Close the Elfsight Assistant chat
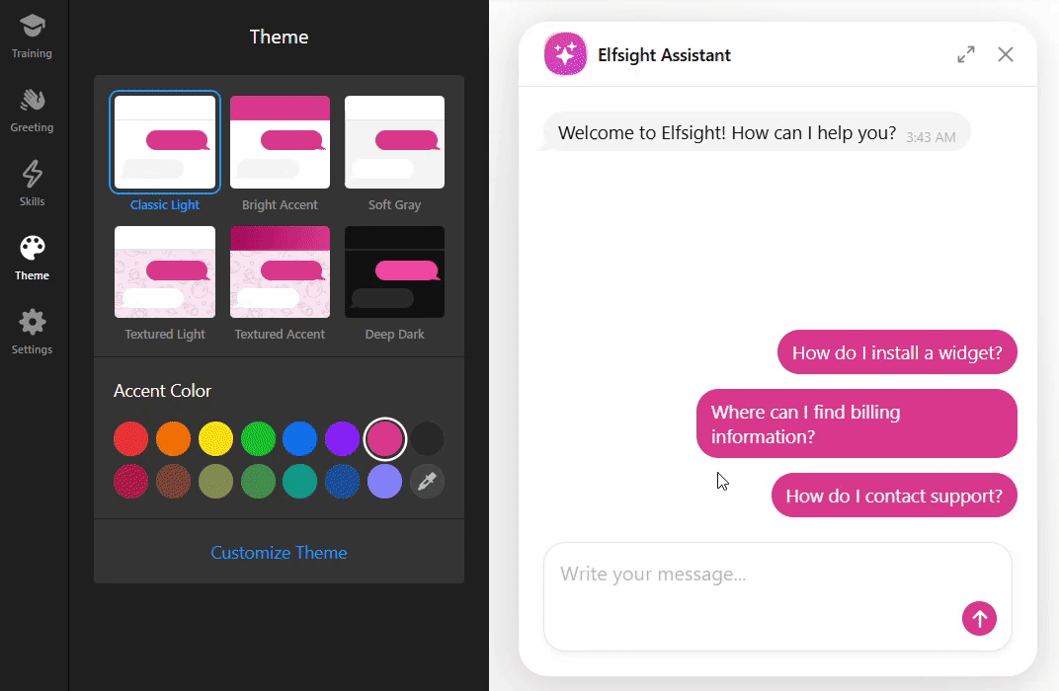Screen dimensions: 1059x691 1006,54
